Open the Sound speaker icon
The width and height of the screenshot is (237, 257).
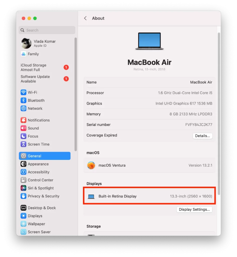23,128
